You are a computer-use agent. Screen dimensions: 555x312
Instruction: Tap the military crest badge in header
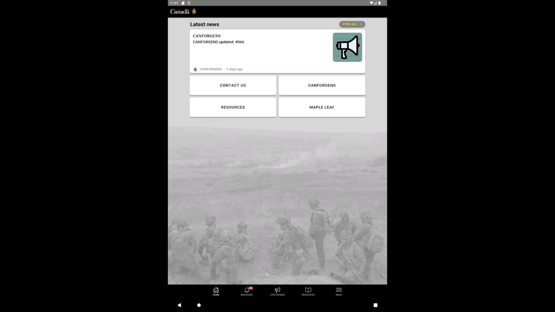click(x=194, y=11)
